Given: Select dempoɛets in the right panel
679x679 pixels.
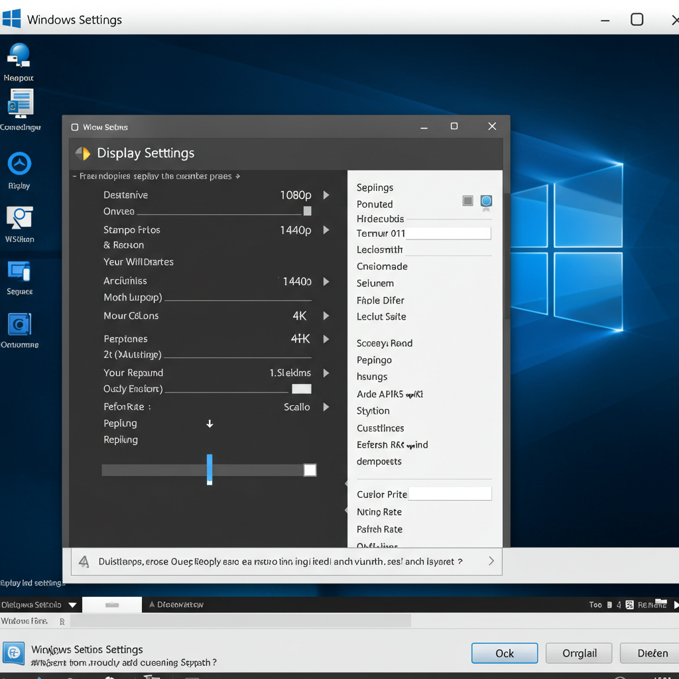Looking at the screenshot, I should [379, 462].
